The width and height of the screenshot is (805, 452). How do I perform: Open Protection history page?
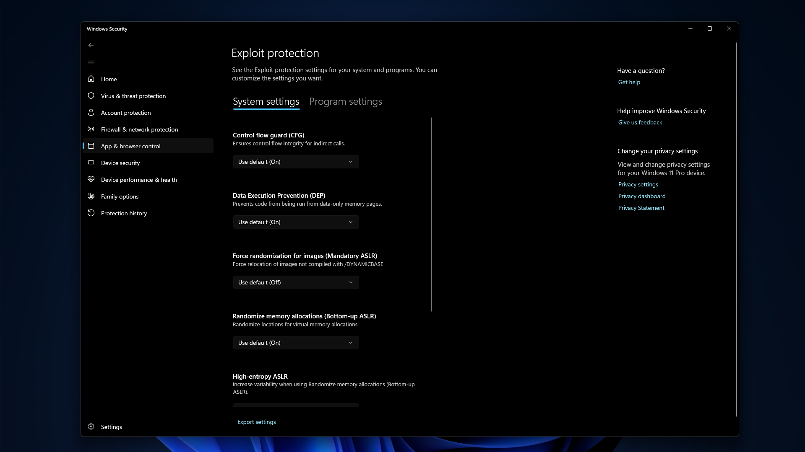(x=148, y=213)
